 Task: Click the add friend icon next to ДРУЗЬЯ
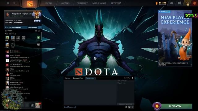(x=36, y=31)
